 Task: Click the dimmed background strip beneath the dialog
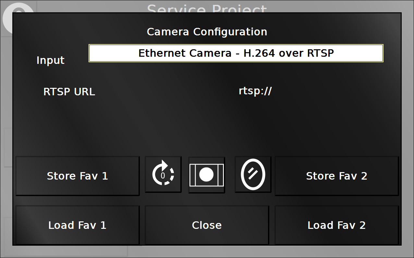click(207, 252)
